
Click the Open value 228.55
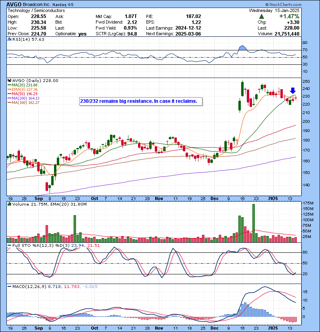tap(38, 16)
